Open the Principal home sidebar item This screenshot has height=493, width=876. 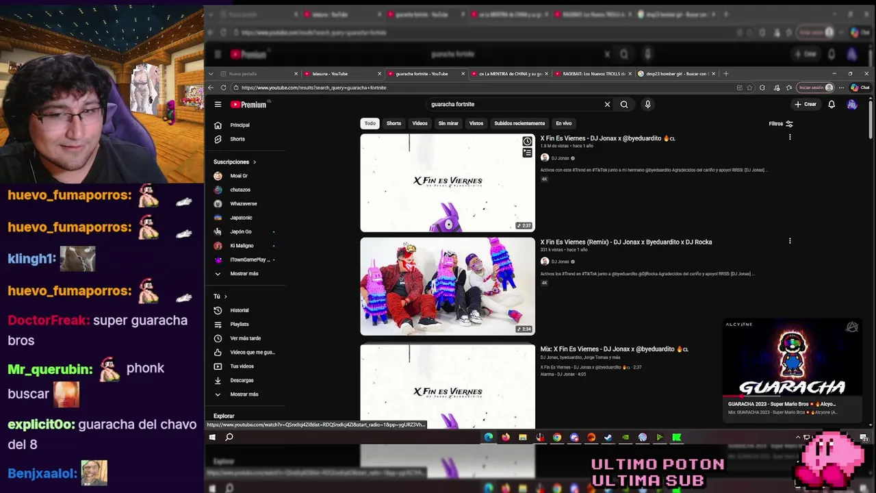pos(245,125)
